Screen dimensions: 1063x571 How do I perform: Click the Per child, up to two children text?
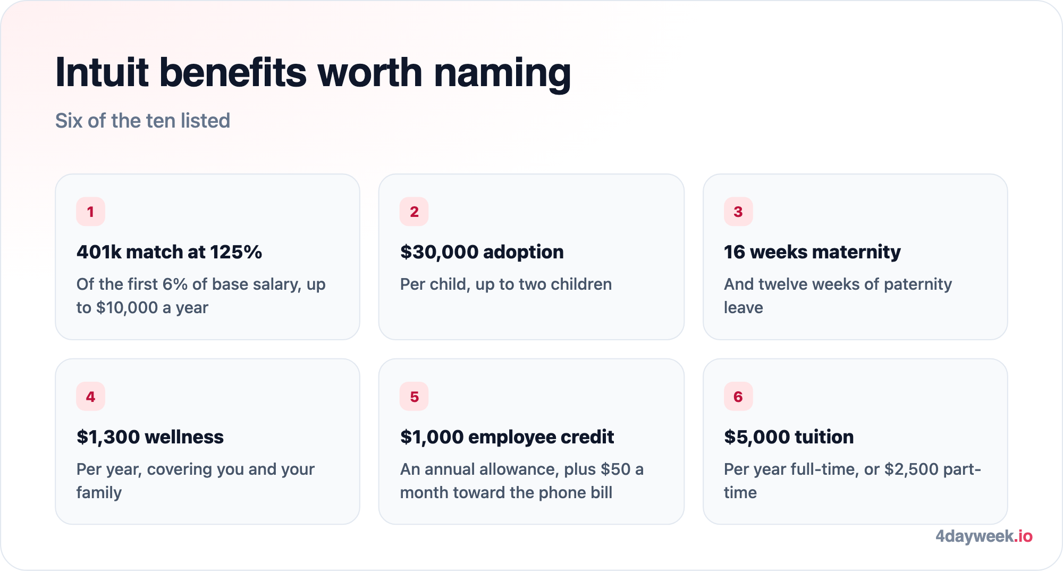click(x=506, y=284)
